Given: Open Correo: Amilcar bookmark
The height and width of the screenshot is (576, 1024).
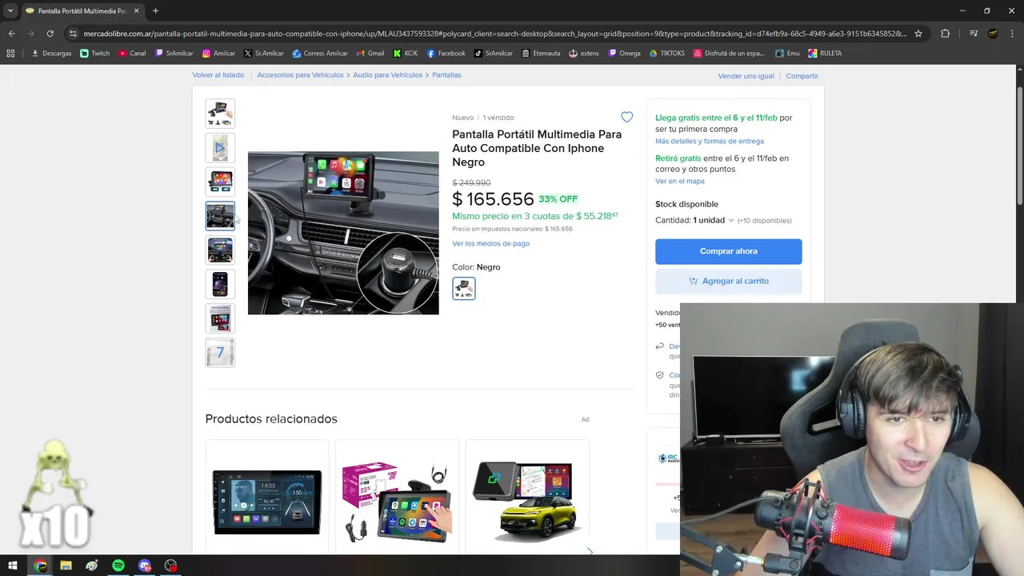Looking at the screenshot, I should tap(320, 54).
